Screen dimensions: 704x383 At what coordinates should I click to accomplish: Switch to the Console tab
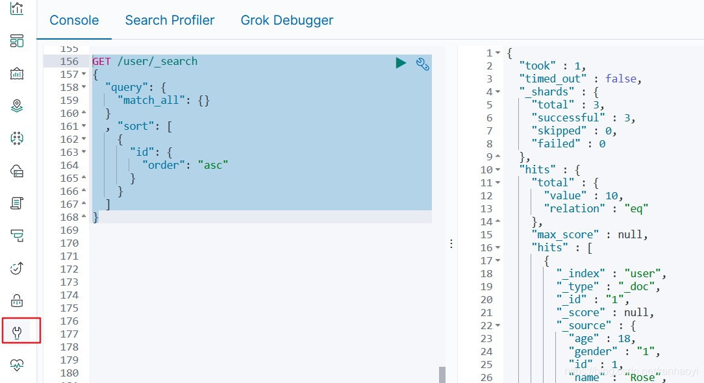tap(74, 20)
